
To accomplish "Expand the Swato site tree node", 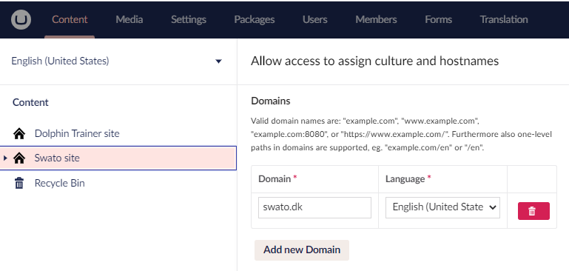I will (5, 158).
